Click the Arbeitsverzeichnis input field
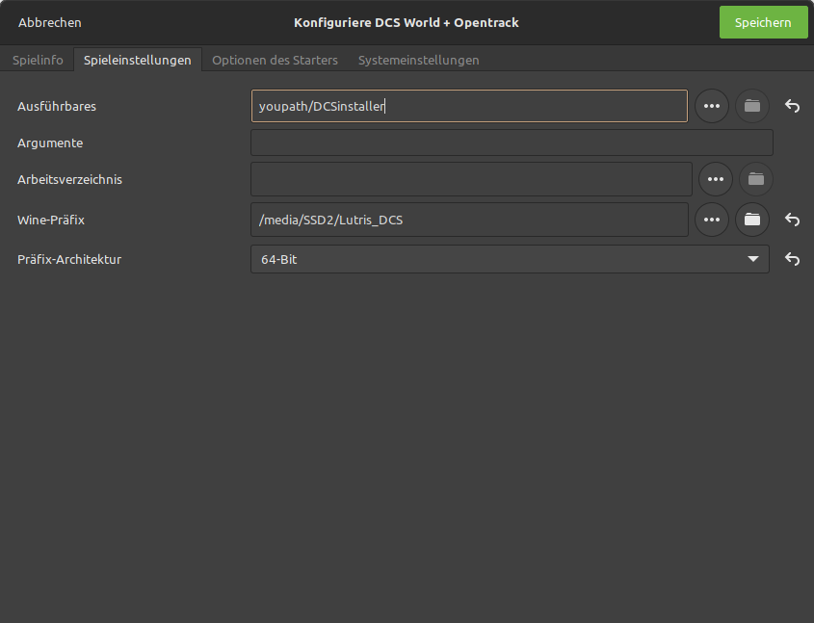The image size is (814, 623). [471, 179]
